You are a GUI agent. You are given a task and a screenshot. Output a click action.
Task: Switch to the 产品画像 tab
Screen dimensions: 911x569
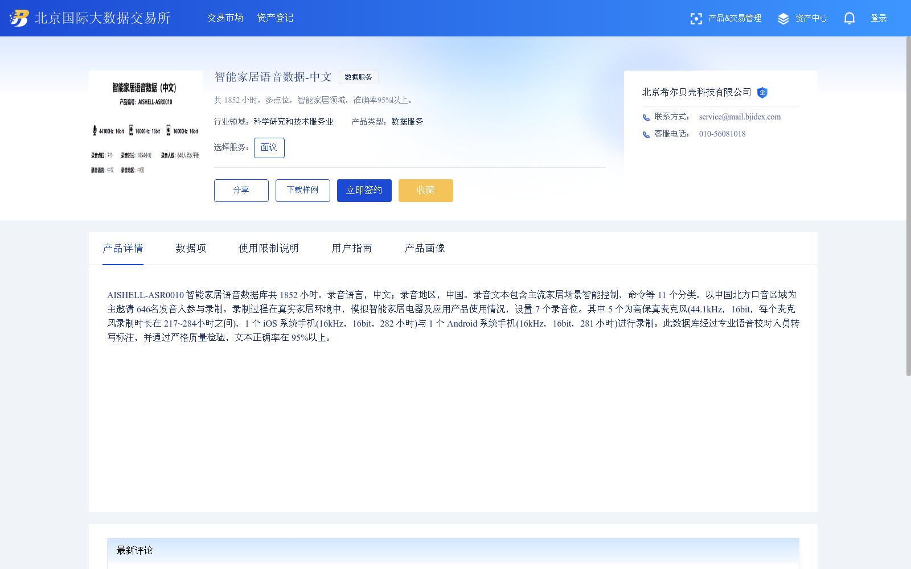425,248
